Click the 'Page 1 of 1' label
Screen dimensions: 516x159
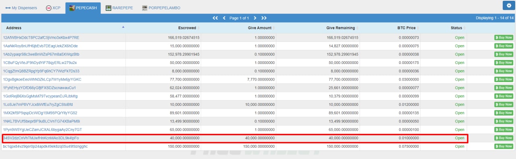(239, 18)
